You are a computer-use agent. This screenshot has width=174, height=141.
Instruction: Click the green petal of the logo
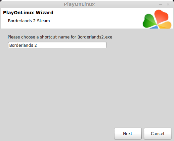pos(149,21)
